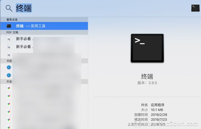Open the first 新手必看 PDF result
The image size is (201, 129).
click(x=44, y=39)
